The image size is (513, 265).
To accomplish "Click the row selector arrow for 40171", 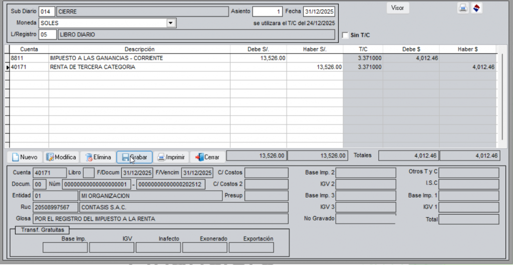I will (x=8, y=67).
